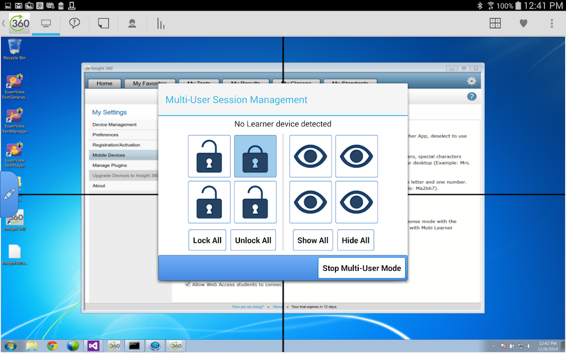Image resolution: width=566 pixels, height=353 pixels.
Task: Open the sticky note icon in toolbar
Action: [103, 23]
